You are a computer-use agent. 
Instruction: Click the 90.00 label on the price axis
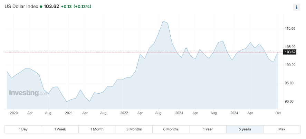click(x=290, y=102)
